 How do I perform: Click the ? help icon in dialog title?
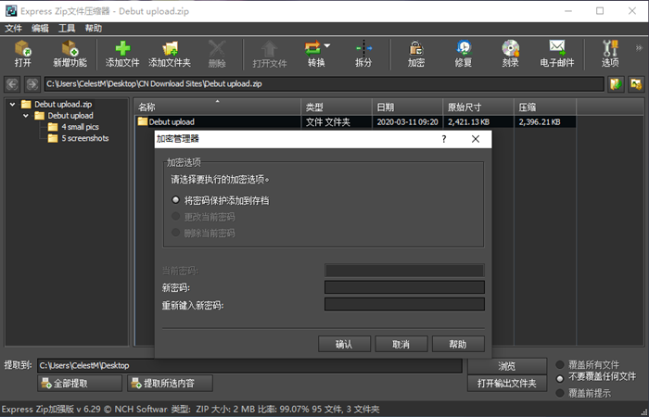[444, 139]
